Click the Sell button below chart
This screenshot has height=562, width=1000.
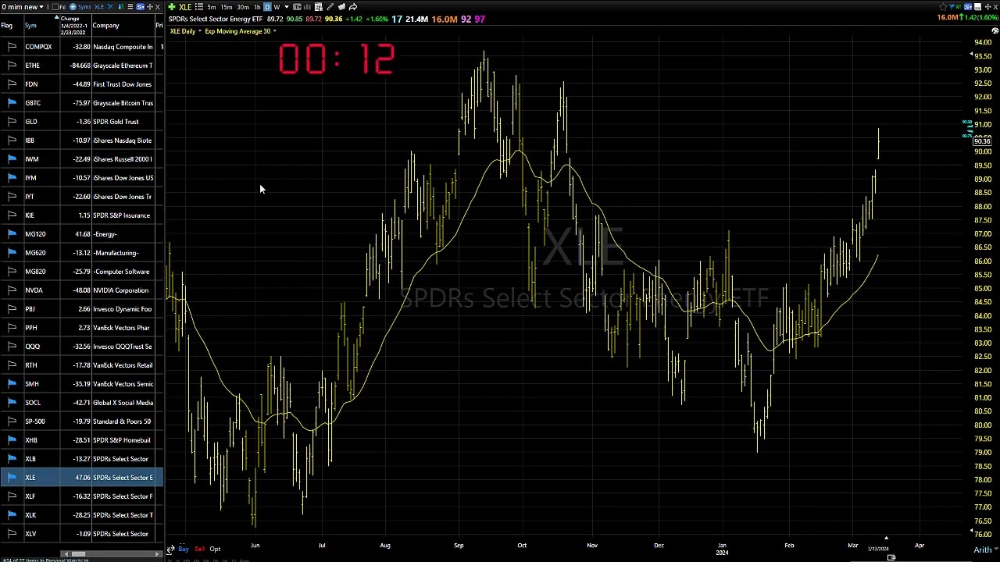(x=199, y=549)
